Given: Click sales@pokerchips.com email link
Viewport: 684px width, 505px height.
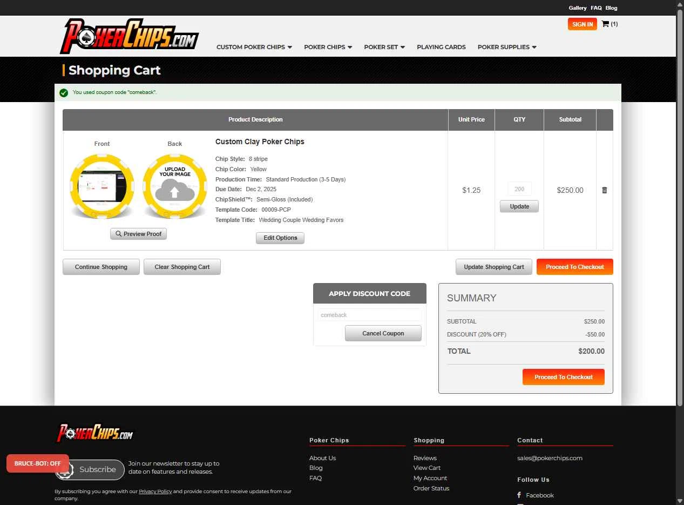Looking at the screenshot, I should point(550,458).
